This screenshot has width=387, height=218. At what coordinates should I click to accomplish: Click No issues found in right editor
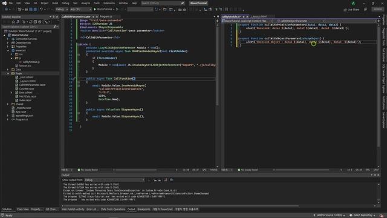tap(247, 170)
